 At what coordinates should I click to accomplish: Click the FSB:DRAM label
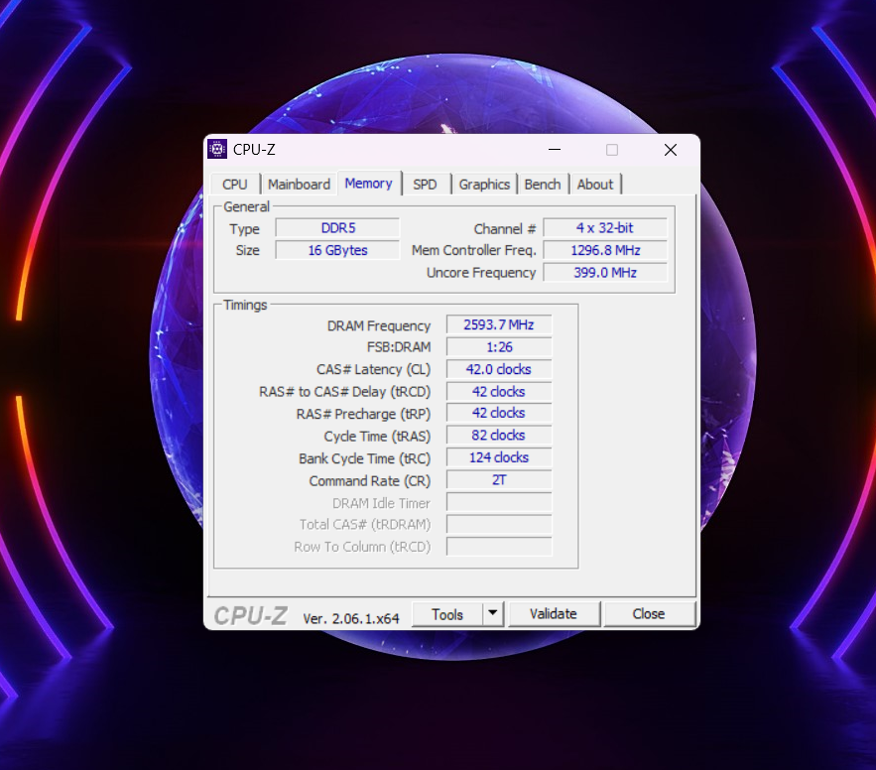coord(399,347)
